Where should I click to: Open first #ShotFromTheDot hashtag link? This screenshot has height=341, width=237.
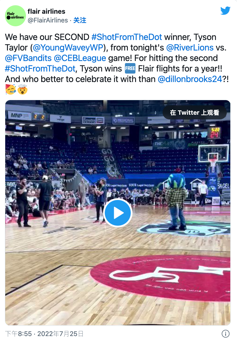127,37
